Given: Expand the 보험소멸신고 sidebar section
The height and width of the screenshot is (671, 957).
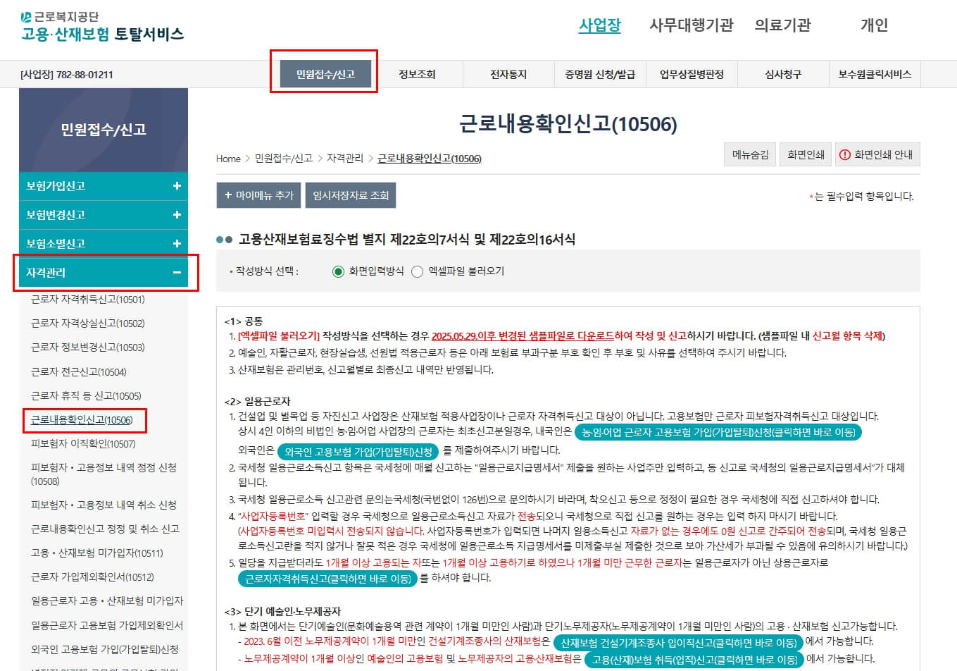Looking at the screenshot, I should (103, 242).
